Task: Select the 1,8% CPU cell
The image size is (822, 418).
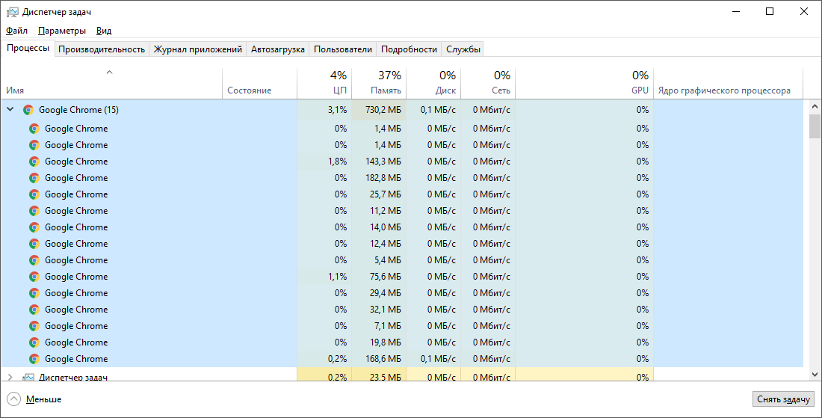Action: pos(324,161)
